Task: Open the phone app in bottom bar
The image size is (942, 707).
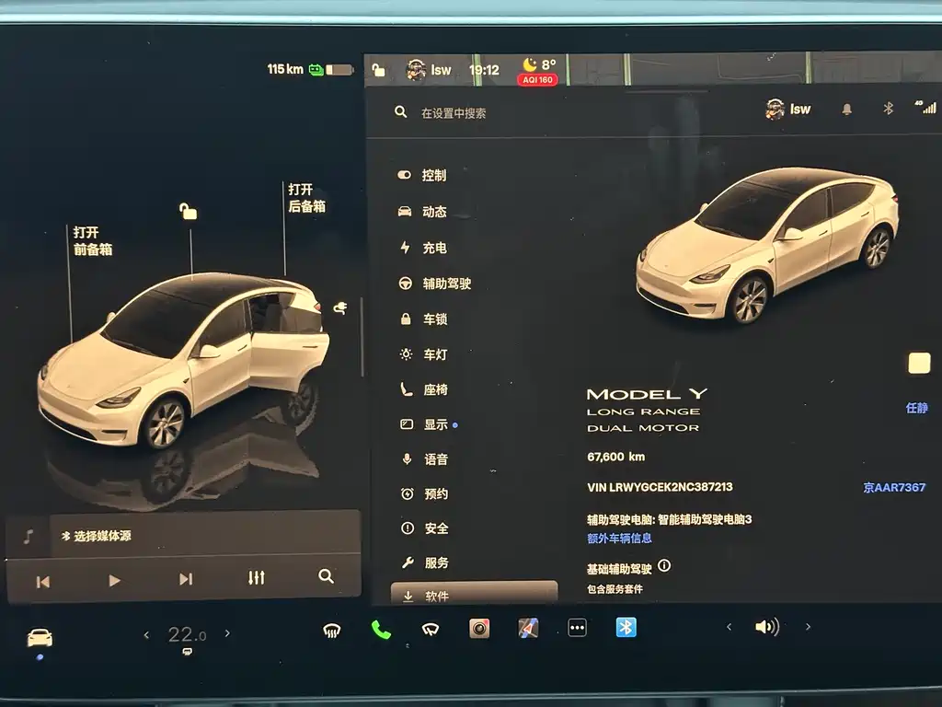Action: pyautogui.click(x=381, y=629)
